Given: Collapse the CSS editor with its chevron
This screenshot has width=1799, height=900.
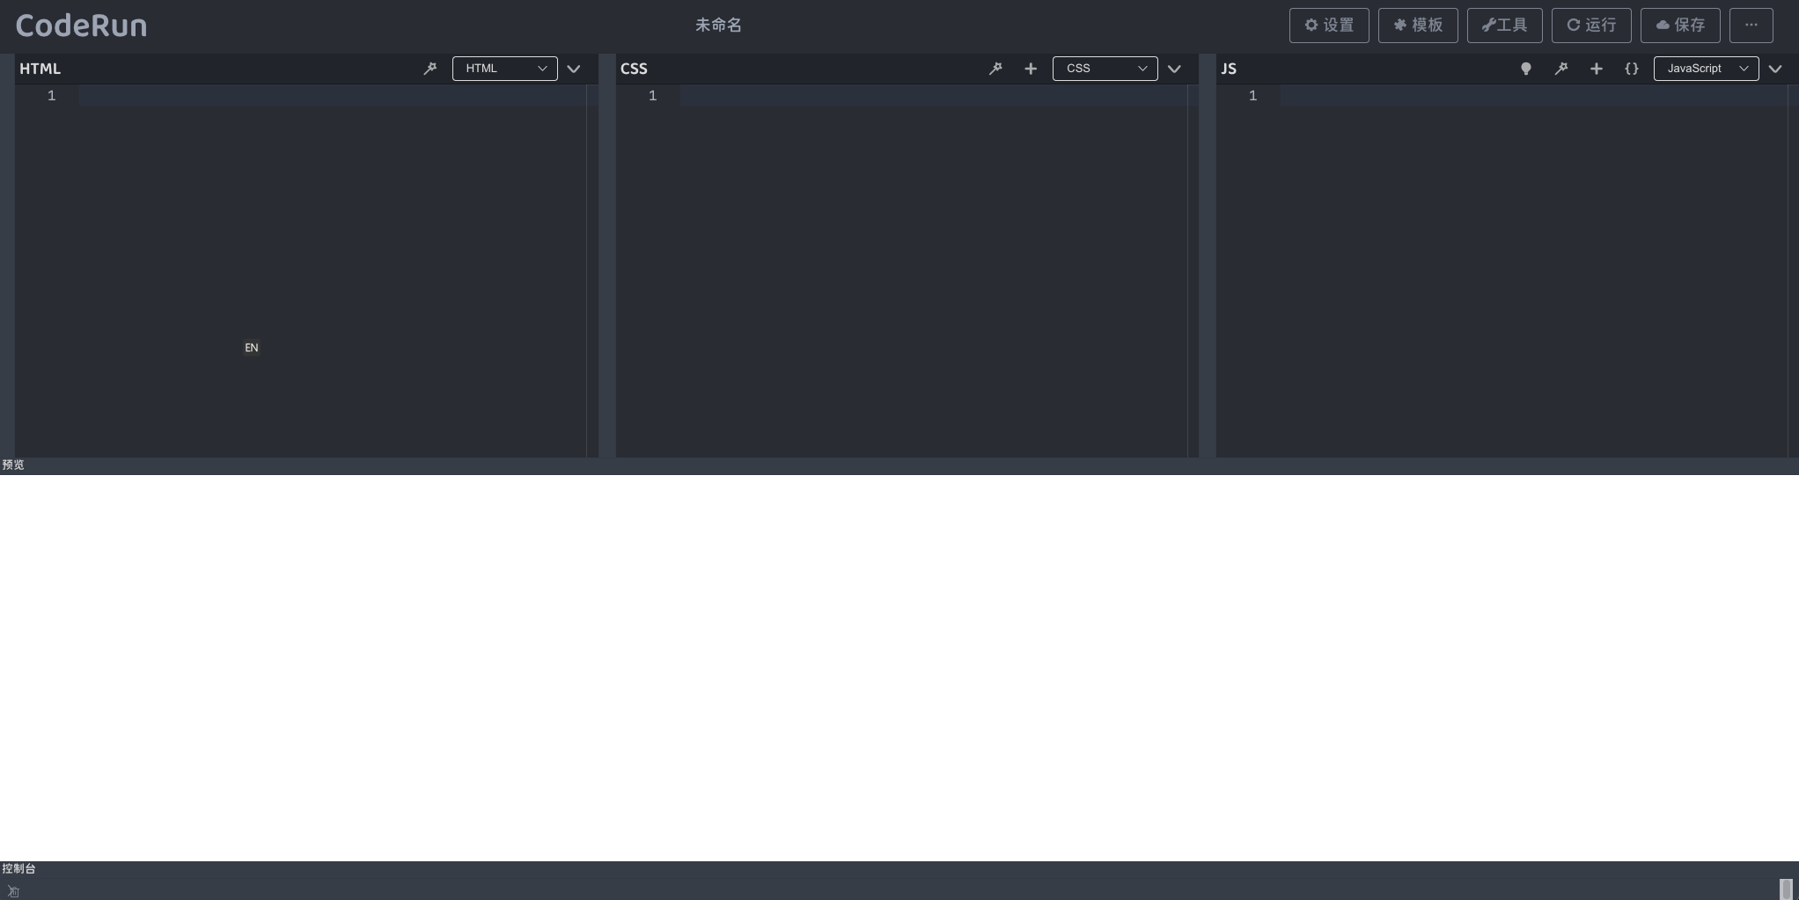Looking at the screenshot, I should pyautogui.click(x=1174, y=69).
